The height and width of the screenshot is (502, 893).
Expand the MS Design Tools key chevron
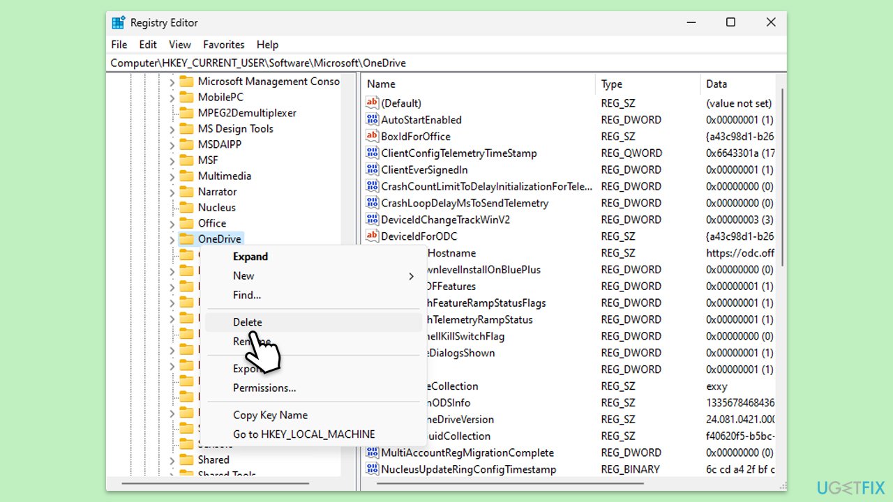pos(172,128)
